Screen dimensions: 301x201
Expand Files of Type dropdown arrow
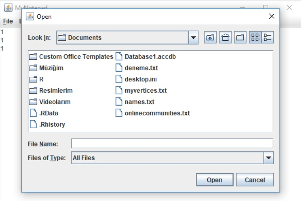click(x=269, y=158)
